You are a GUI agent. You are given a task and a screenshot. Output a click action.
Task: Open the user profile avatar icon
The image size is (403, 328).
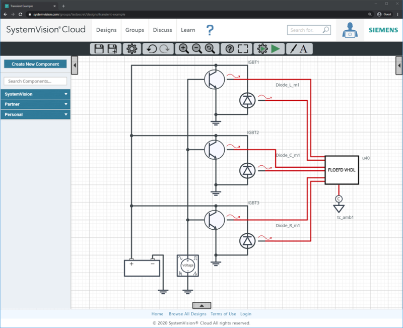pos(350,30)
